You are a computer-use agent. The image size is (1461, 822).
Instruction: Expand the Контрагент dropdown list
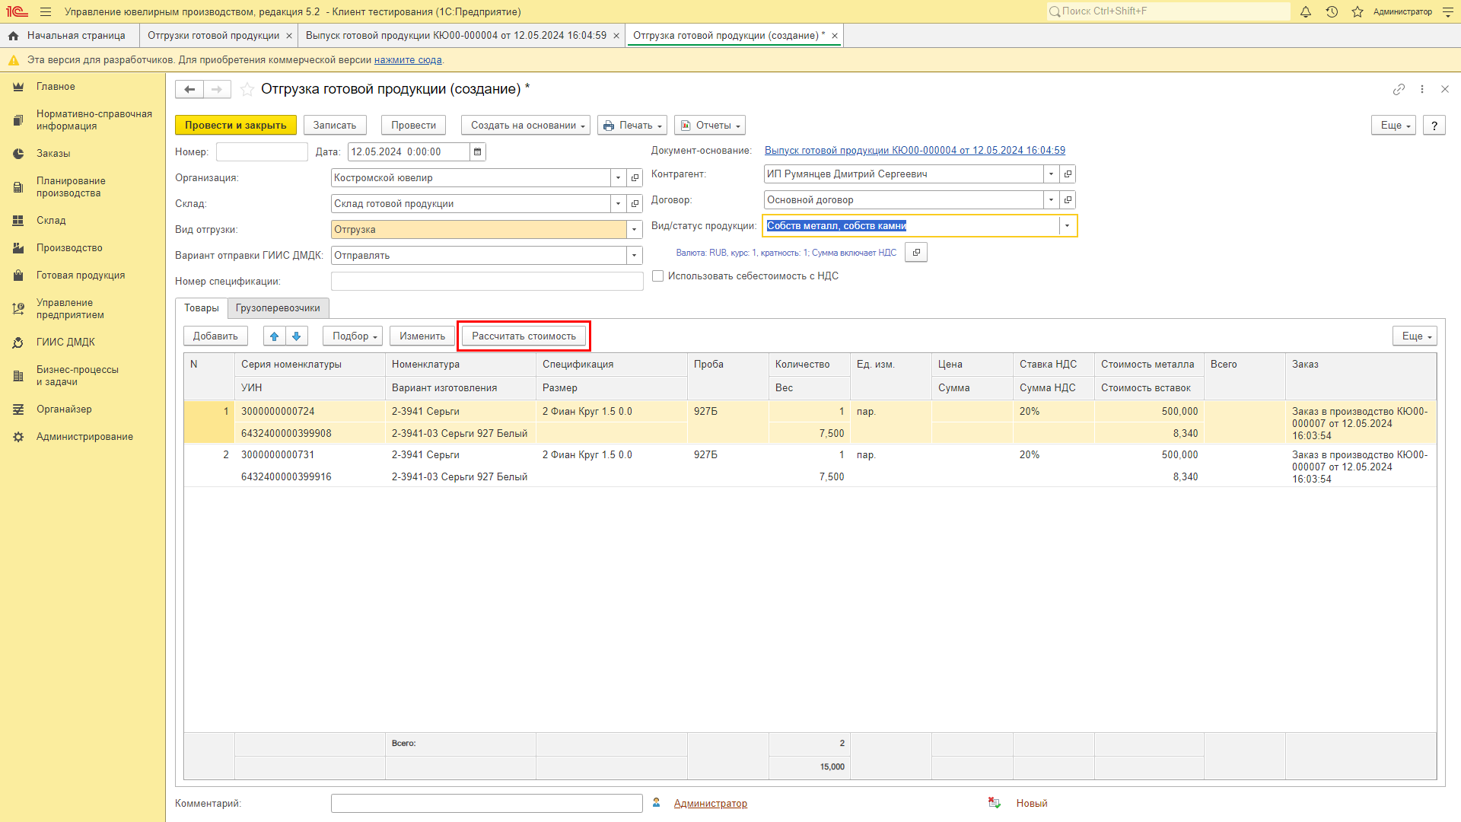tap(1051, 174)
